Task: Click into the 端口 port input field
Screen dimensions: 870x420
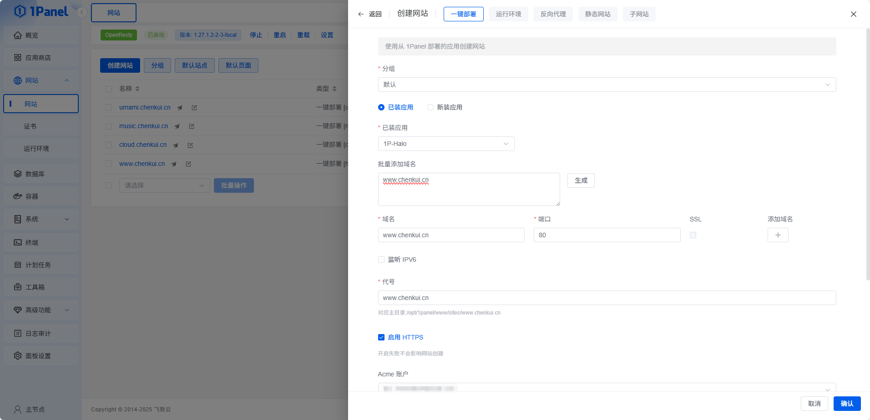Action: (x=607, y=235)
